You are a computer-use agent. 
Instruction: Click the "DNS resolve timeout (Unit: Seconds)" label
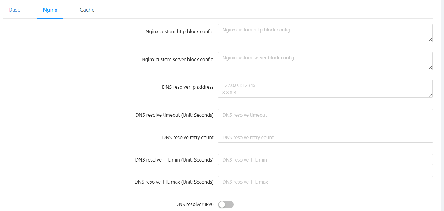click(174, 115)
